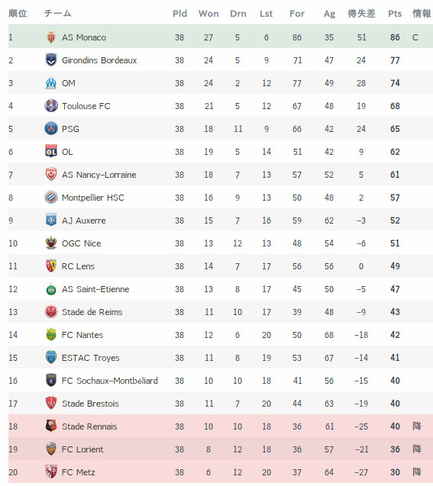Image resolution: width=433 pixels, height=486 pixels.
Task: Click the Girondins Bordeaux club crest
Action: click(51, 60)
